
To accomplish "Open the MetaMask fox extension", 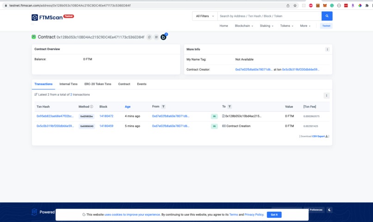I will 325,6.
